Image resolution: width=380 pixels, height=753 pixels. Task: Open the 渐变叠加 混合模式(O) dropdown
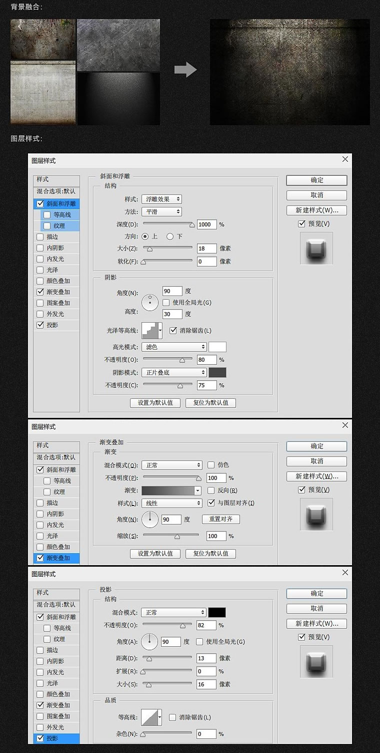(172, 465)
